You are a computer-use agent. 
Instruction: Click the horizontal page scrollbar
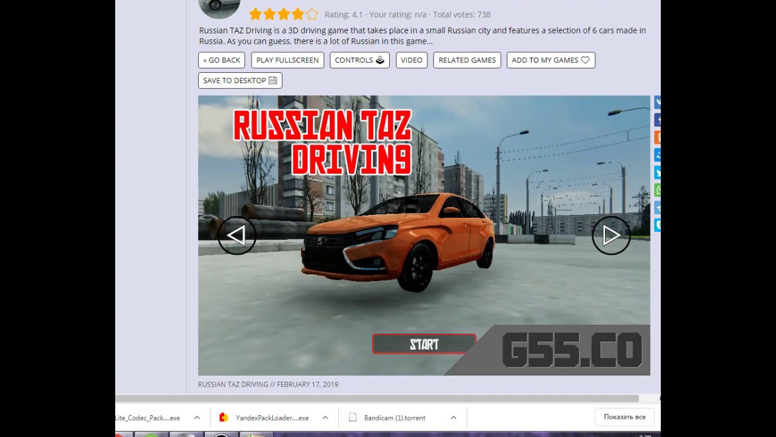[377, 399]
